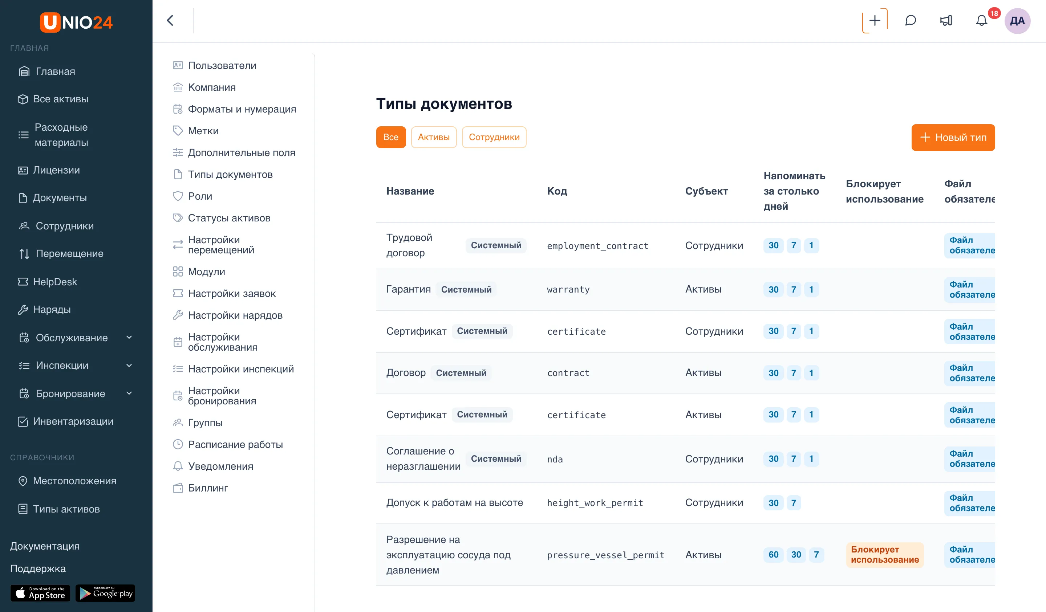Click the App Store download badge
The image size is (1046, 612).
(x=40, y=593)
